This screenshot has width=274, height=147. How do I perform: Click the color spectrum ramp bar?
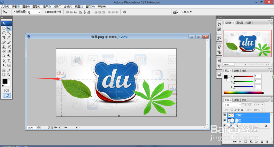click(244, 92)
